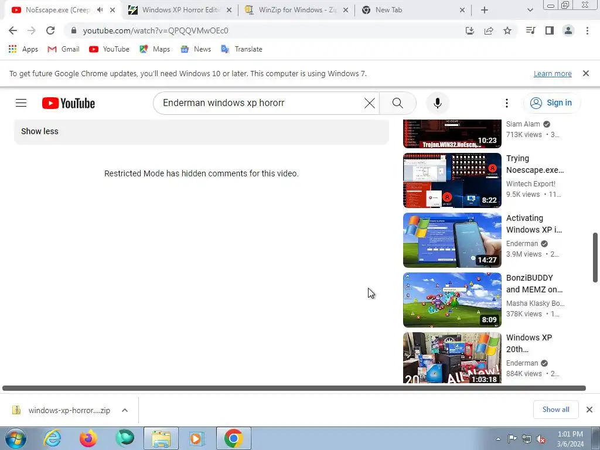Image resolution: width=600 pixels, height=450 pixels.
Task: Open YouTube hamburger guide menu
Action: click(21, 103)
